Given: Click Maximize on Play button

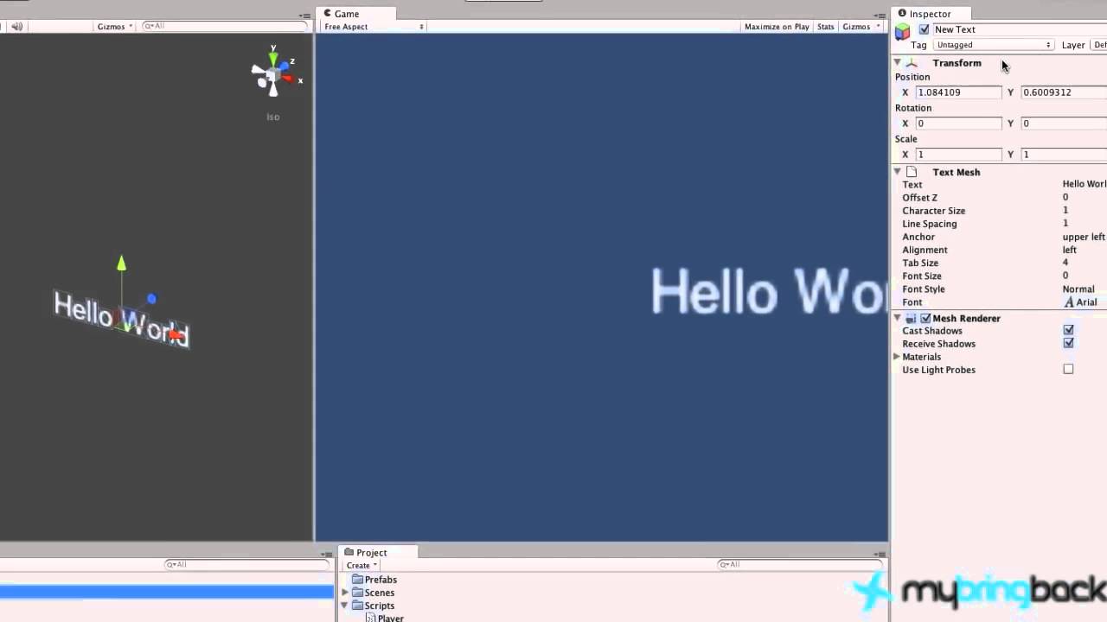Looking at the screenshot, I should coord(777,27).
